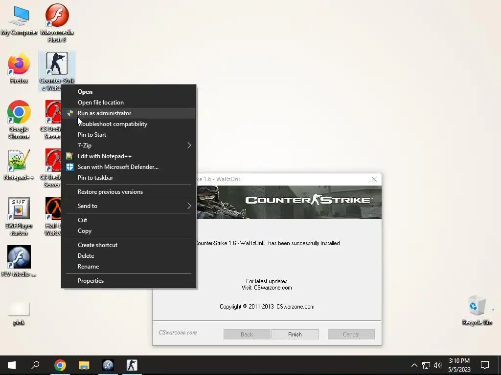The image size is (501, 375).
Task: Select the Notepad++ desktop shortcut
Action: [x=19, y=165]
